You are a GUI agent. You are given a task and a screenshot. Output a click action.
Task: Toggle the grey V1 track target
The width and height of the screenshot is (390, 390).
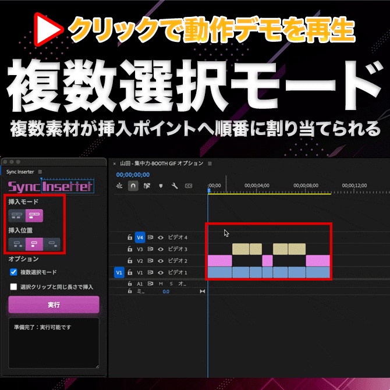(140, 272)
